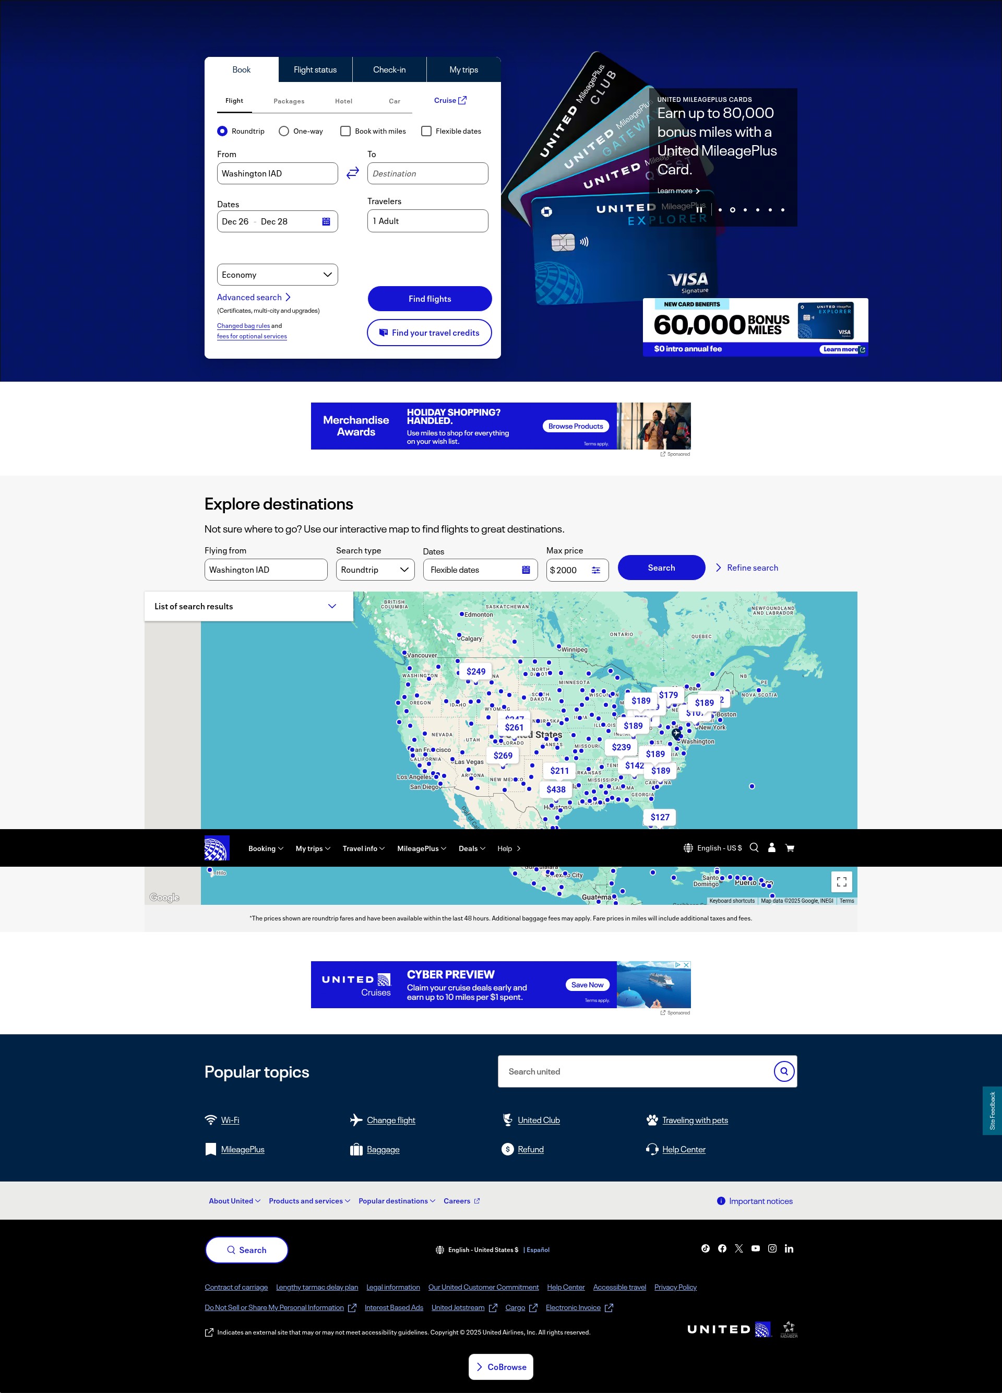Expand About United footer section

(234, 1201)
